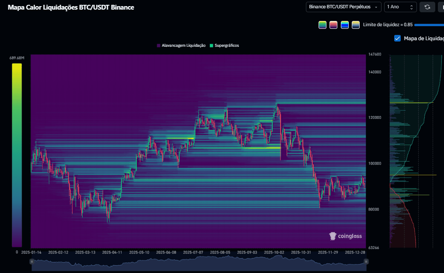Click the price peak candle in early October 2025
The height and width of the screenshot is (273, 444).
click(276, 106)
